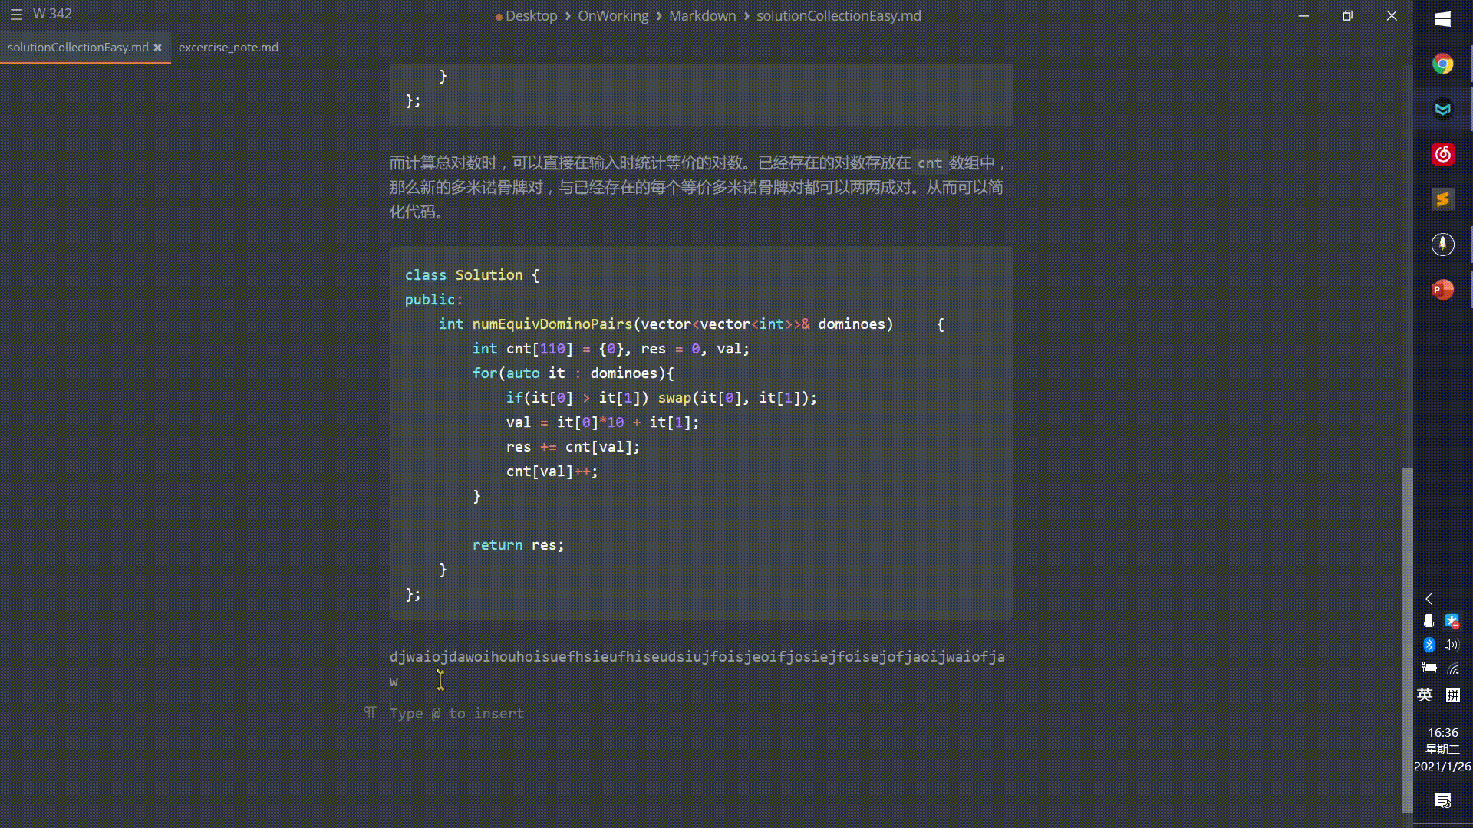Image resolution: width=1473 pixels, height=828 pixels.
Task: Focus the 'Type @ to insert' line
Action: tap(457, 713)
